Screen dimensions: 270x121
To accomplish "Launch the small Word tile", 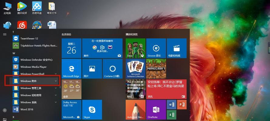I will click(171, 105).
